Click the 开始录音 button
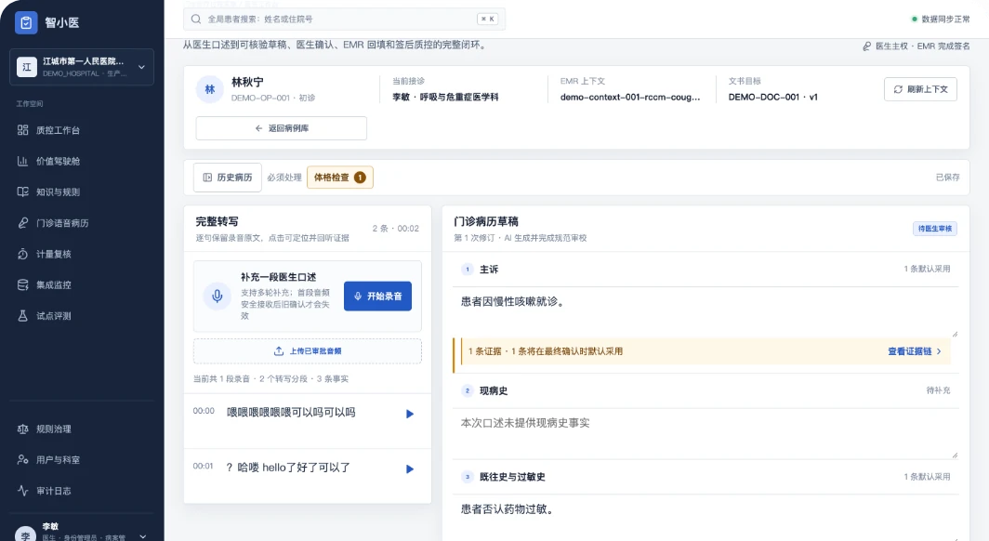This screenshot has width=989, height=541. pos(377,296)
